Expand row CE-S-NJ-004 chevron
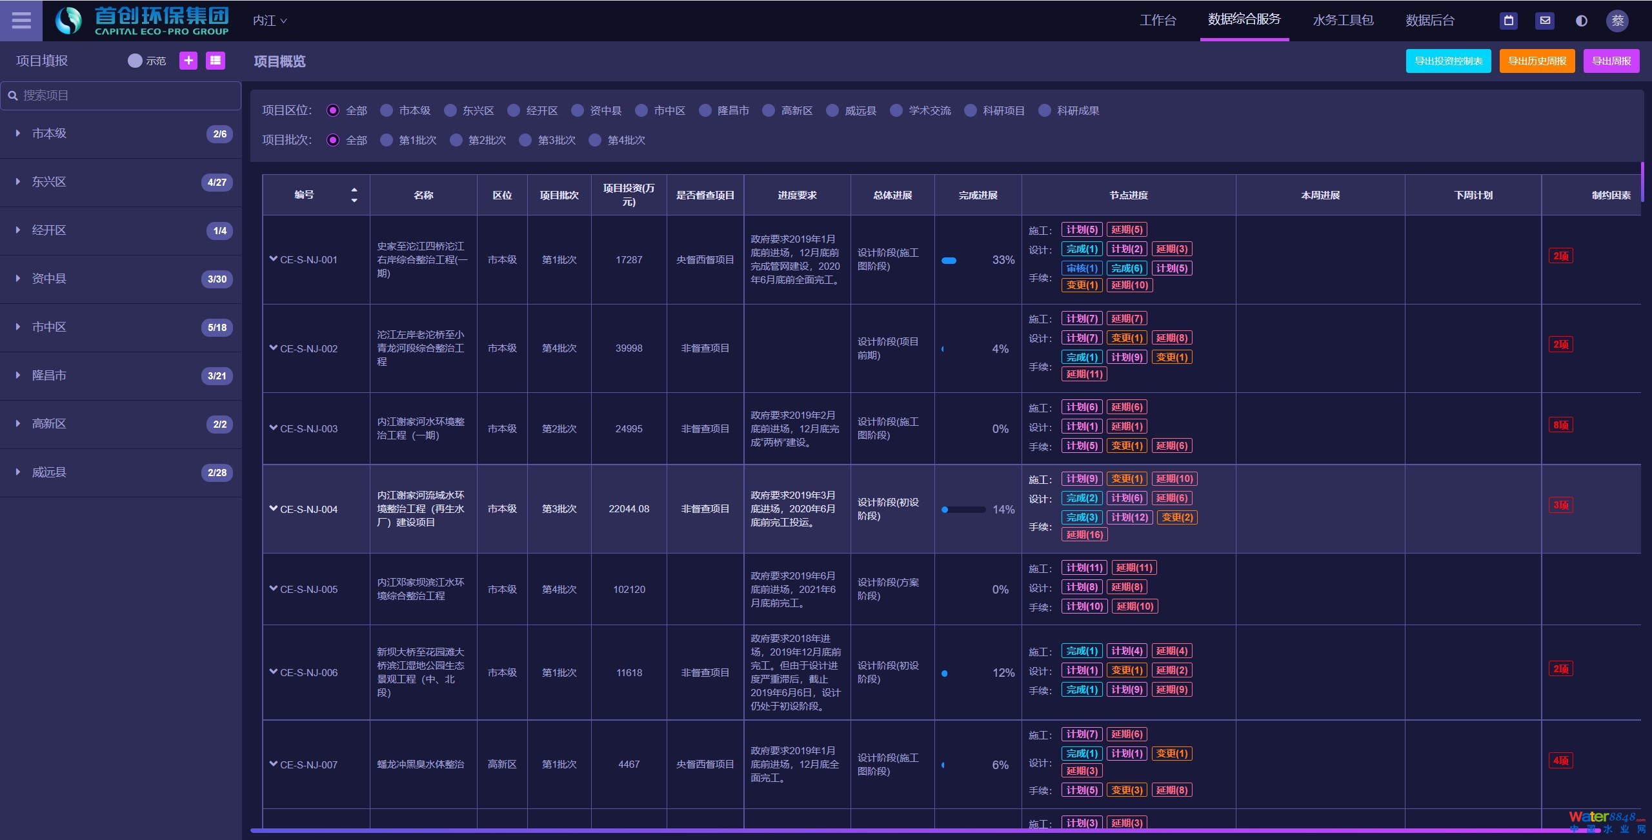 (x=274, y=508)
